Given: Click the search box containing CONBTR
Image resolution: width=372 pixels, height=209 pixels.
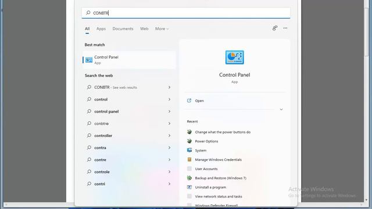Looking at the screenshot, I should click(186, 13).
